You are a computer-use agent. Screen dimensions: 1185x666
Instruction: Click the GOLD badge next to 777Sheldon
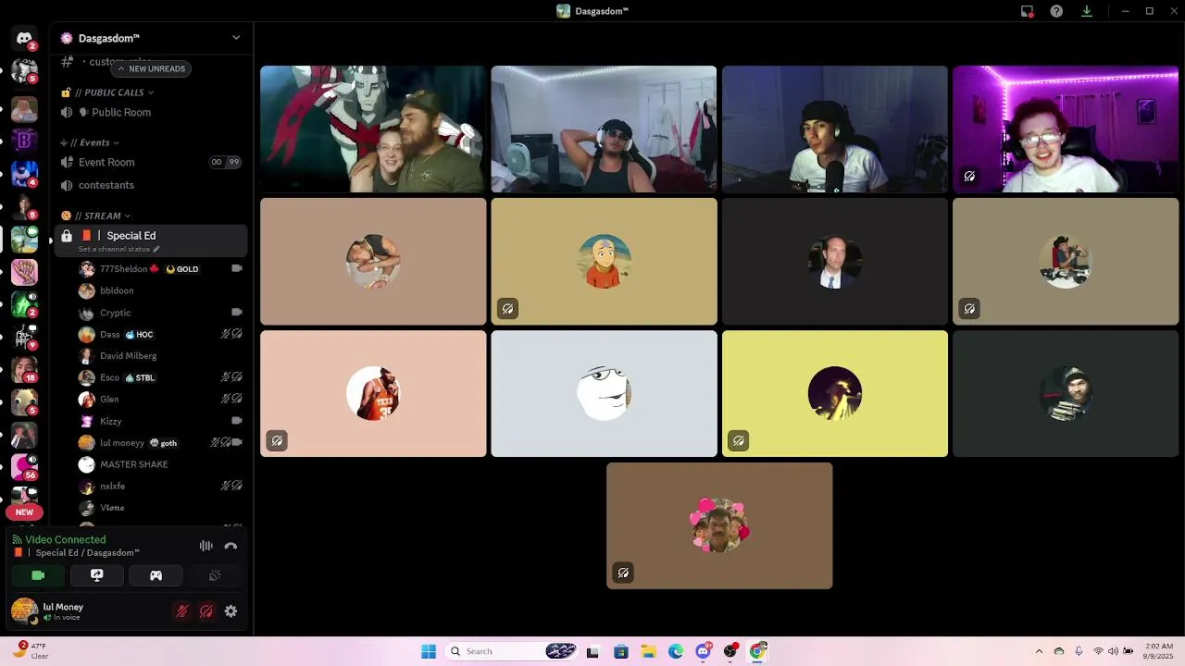point(182,269)
